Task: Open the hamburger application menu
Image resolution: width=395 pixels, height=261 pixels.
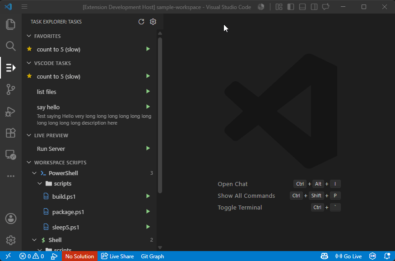Action: pyautogui.click(x=24, y=7)
